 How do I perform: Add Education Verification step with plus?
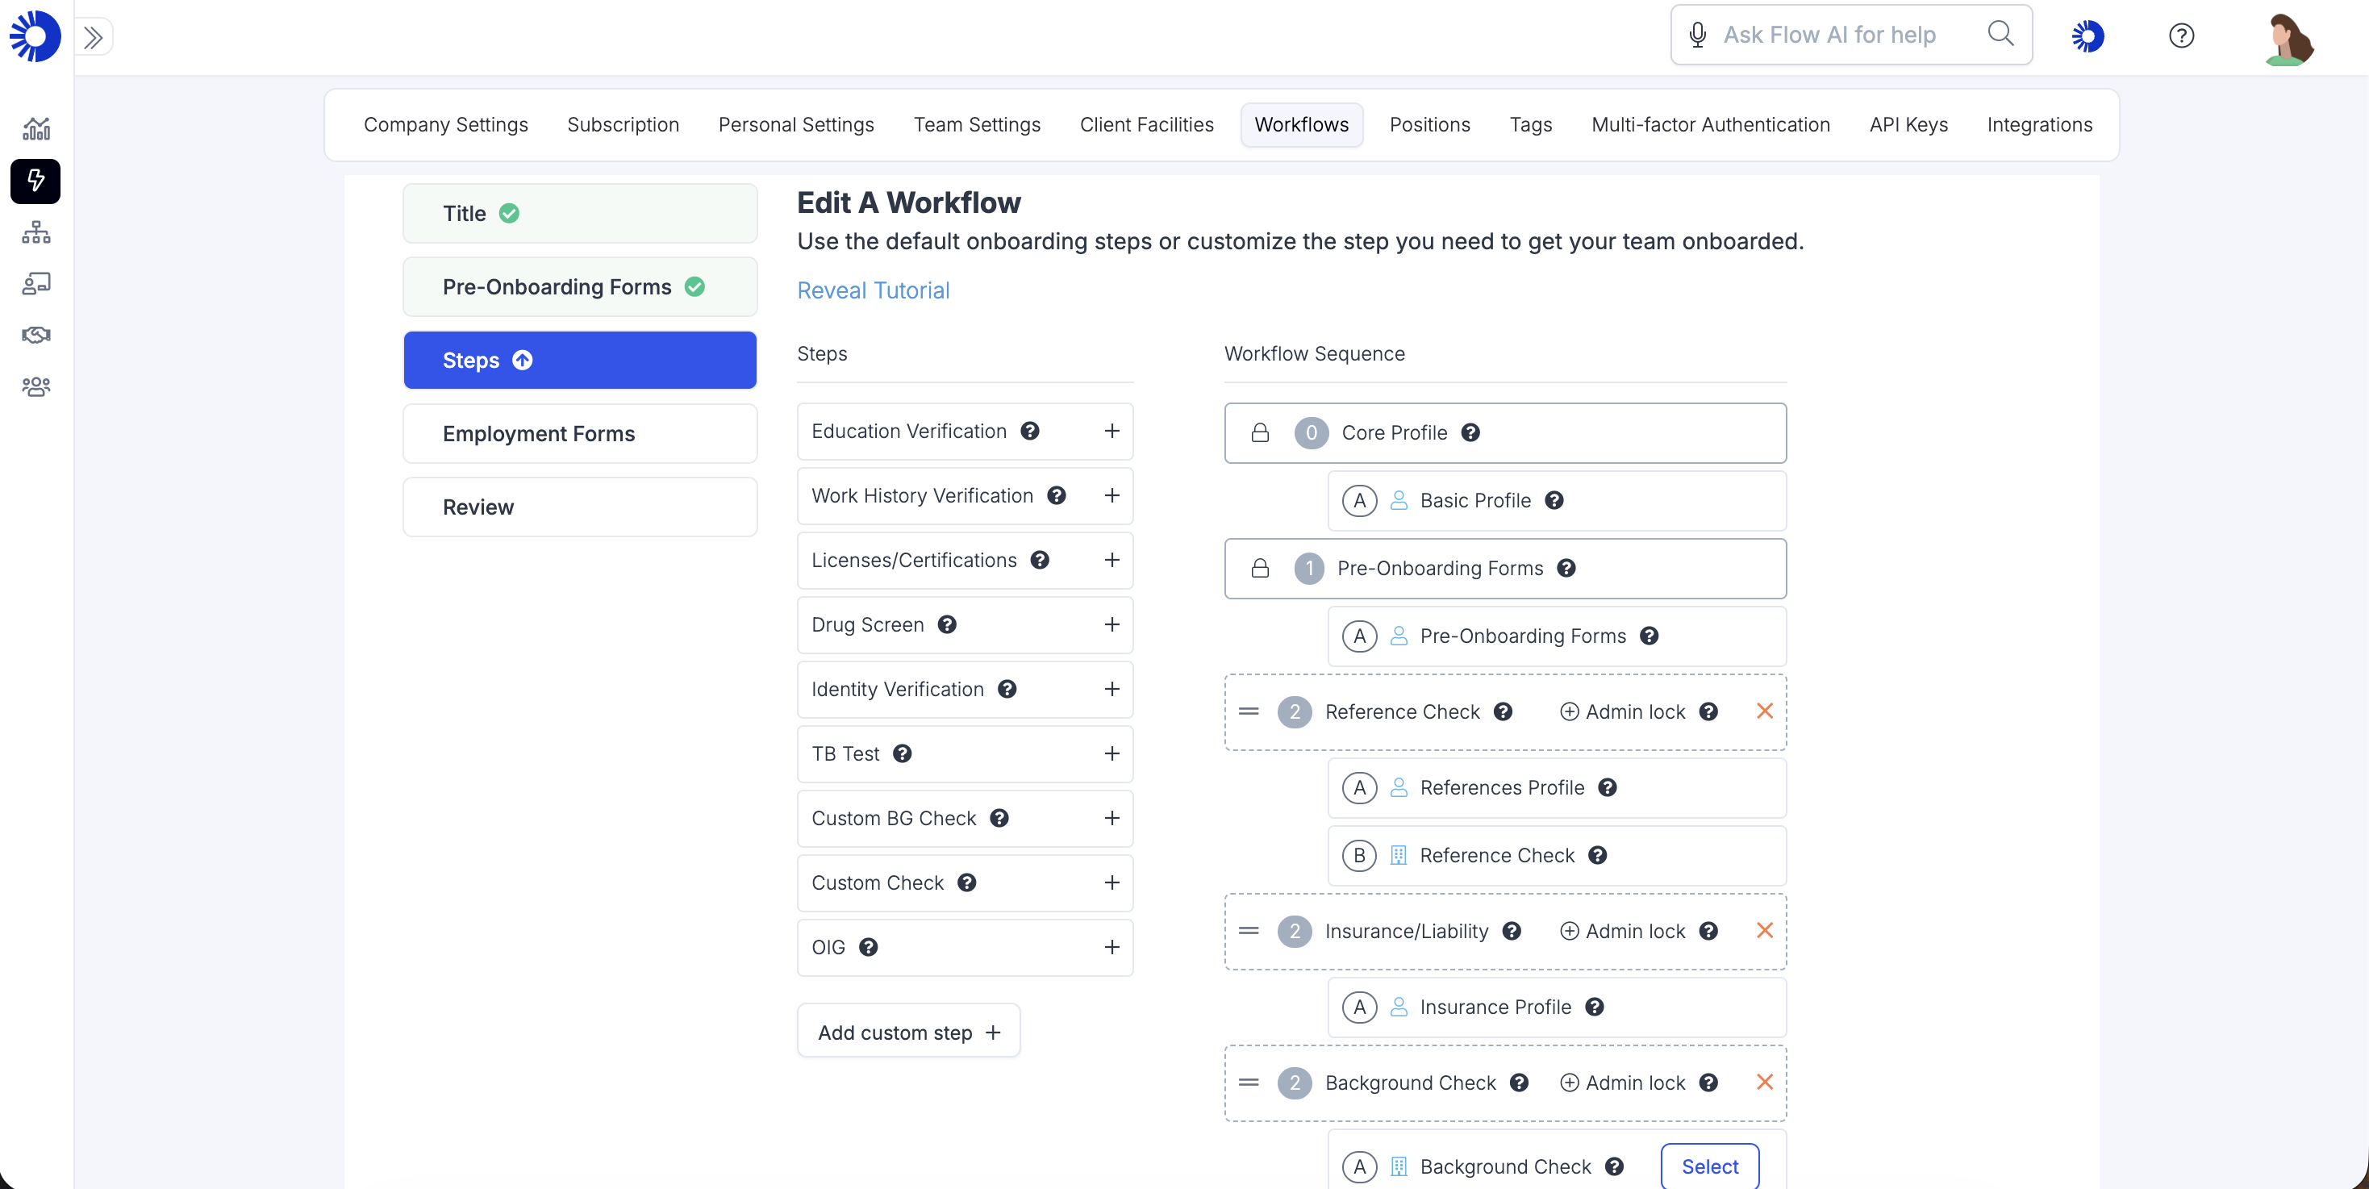coord(1111,431)
